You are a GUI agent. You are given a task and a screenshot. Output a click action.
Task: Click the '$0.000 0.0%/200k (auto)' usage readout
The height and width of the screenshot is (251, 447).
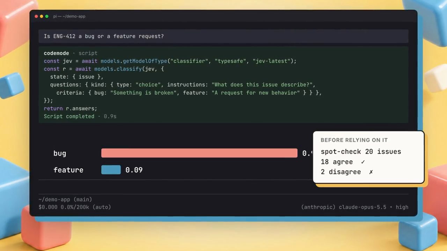tap(75, 207)
